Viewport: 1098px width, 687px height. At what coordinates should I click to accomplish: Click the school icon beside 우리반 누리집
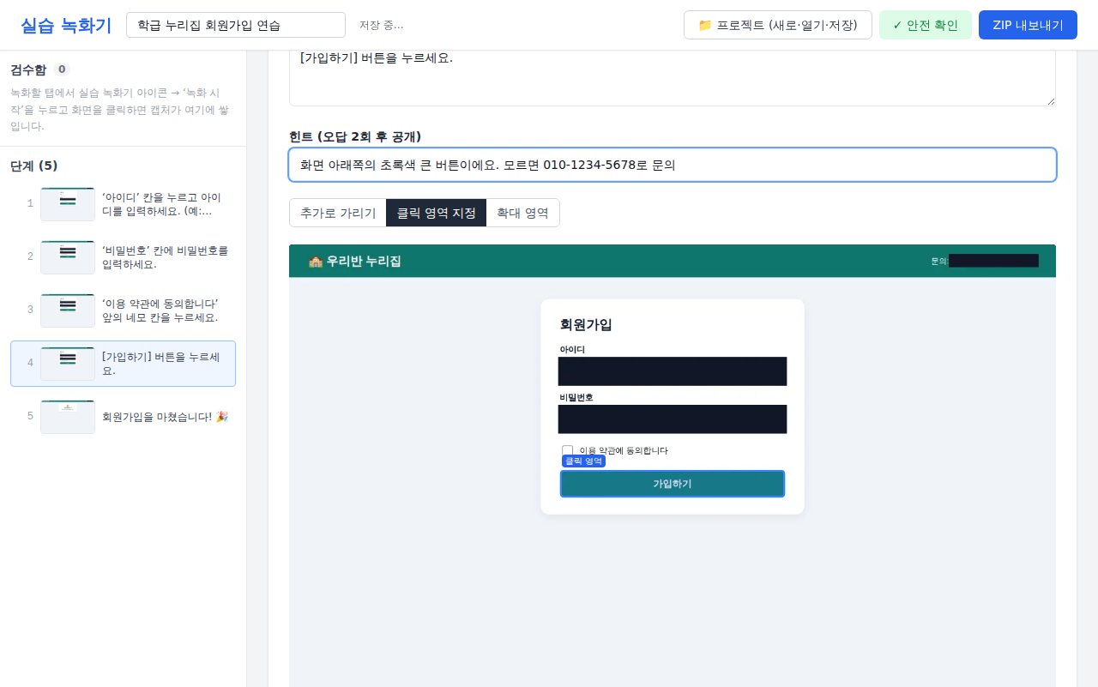click(x=315, y=262)
